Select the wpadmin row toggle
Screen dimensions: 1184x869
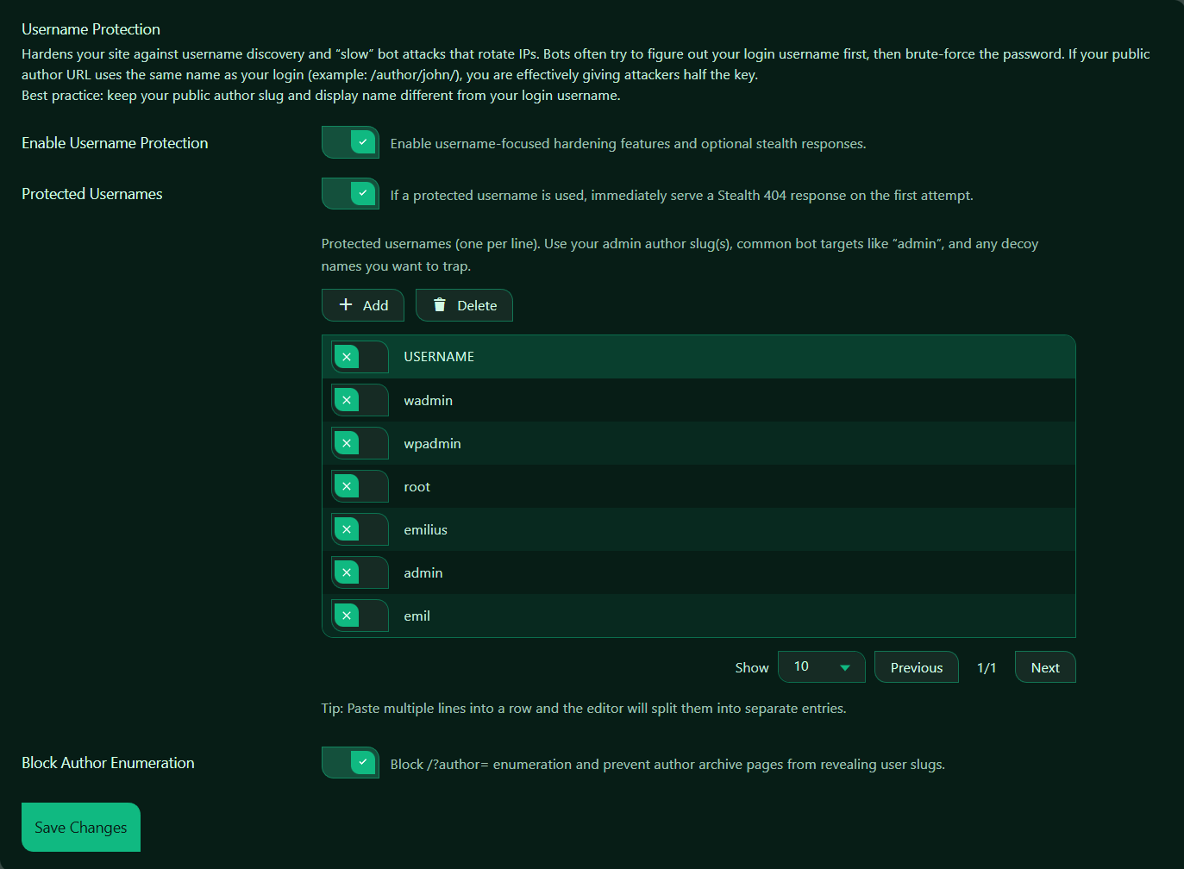coord(360,443)
